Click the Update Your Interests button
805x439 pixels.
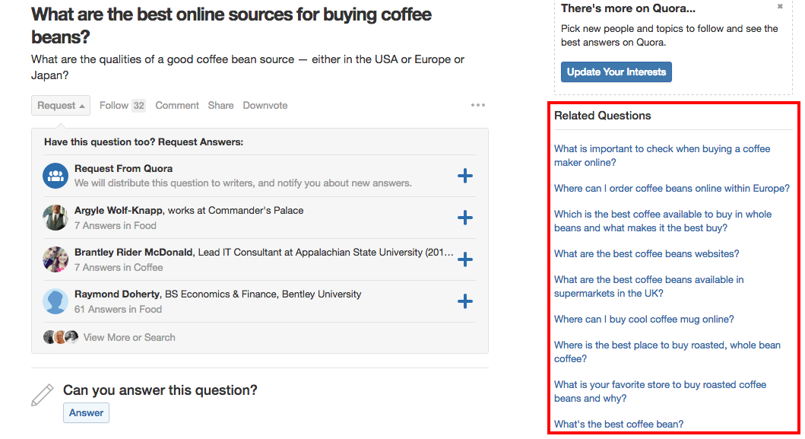616,72
